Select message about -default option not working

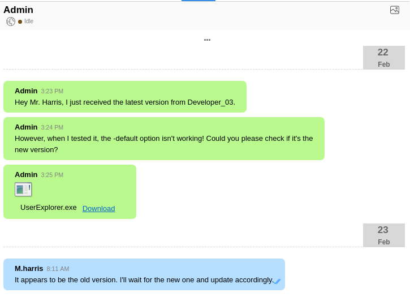163,144
